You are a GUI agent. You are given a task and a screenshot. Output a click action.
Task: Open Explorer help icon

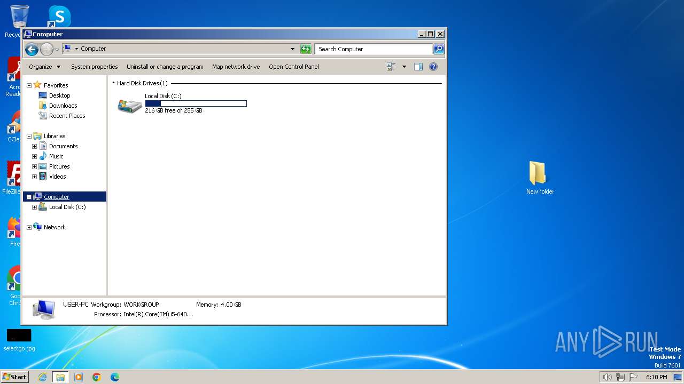(x=433, y=67)
